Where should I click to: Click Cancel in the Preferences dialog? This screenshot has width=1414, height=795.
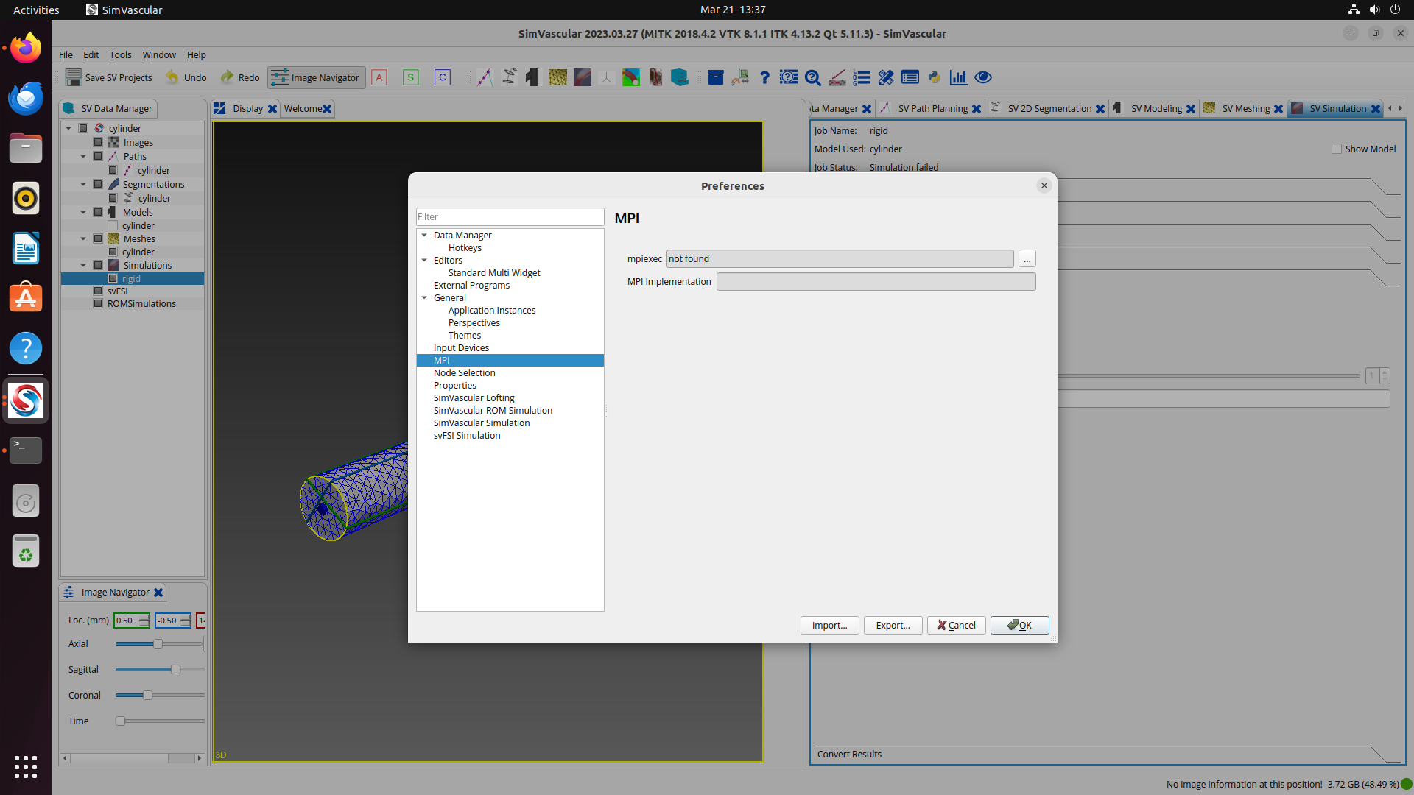[x=957, y=625]
